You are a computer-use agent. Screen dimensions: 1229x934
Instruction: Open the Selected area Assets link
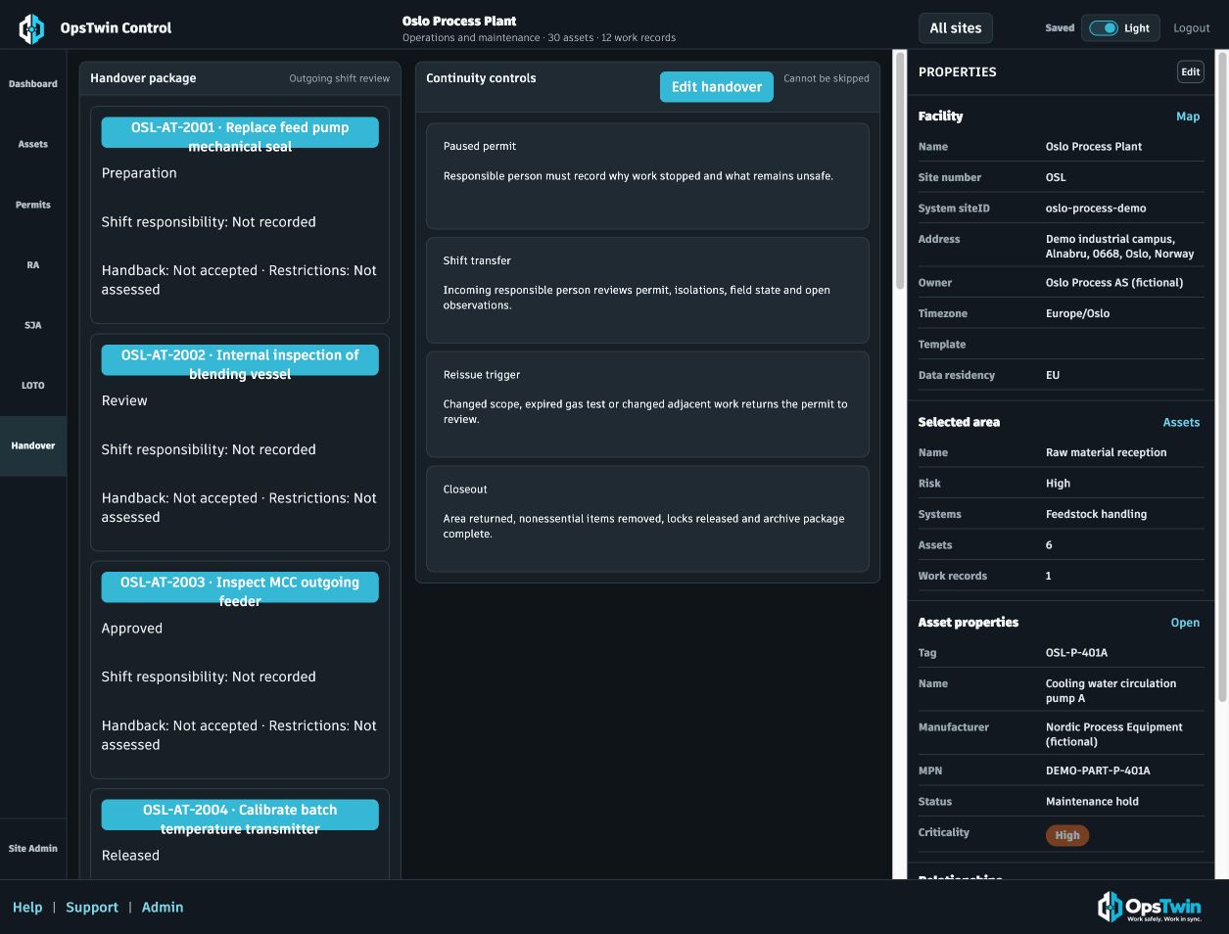tap(1181, 422)
